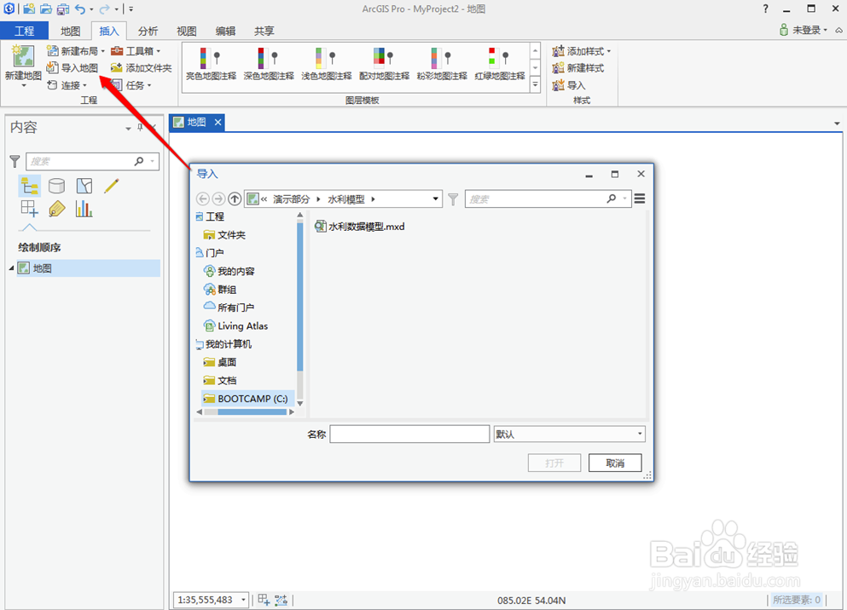Screen dimensions: 847x610
Task: Expand the layer template gallery
Action: tap(536, 85)
